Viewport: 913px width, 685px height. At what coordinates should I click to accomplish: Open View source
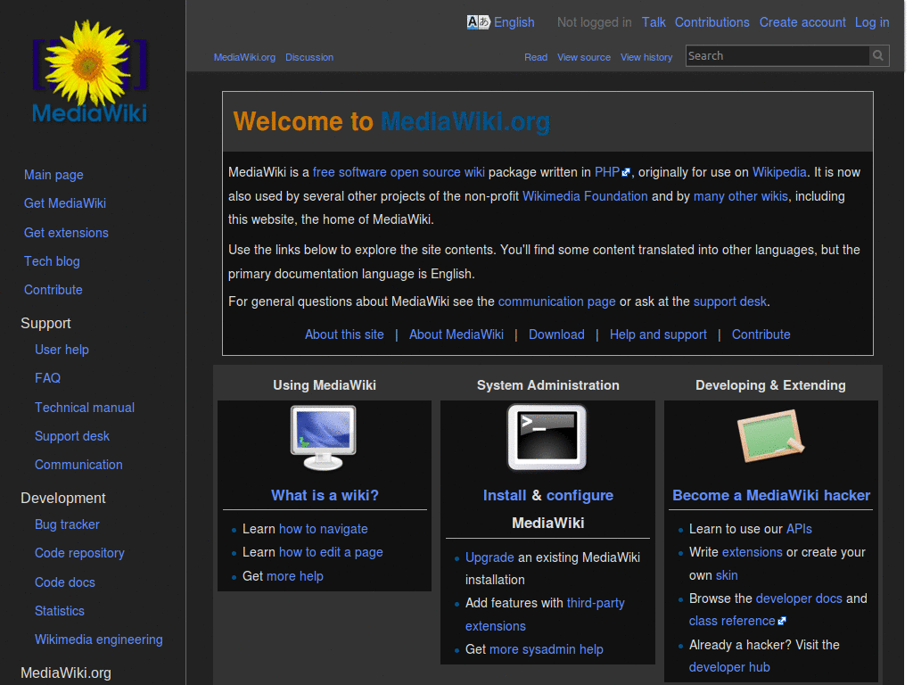(x=583, y=57)
